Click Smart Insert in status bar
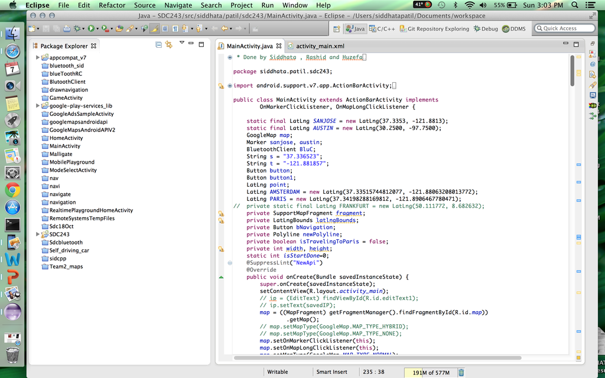The width and height of the screenshot is (605, 378). point(331,372)
